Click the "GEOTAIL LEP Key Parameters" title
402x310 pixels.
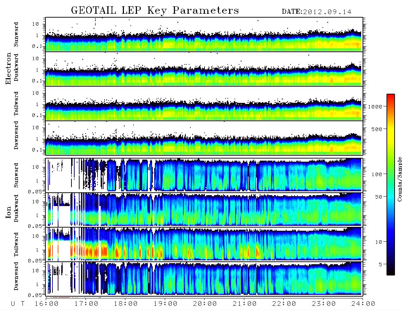point(155,11)
